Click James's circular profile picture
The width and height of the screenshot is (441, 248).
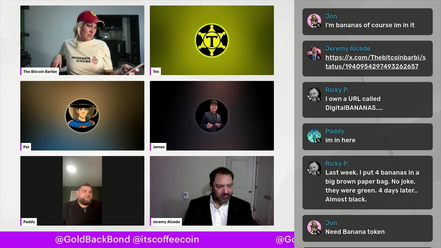(x=212, y=116)
